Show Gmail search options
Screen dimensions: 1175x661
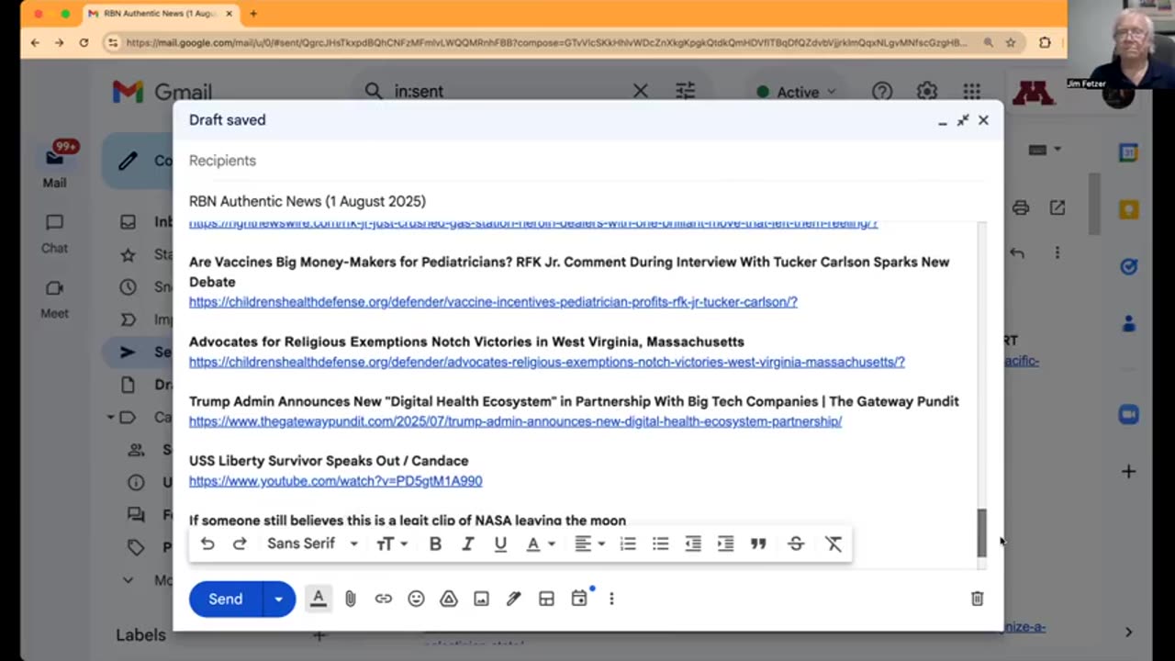point(686,91)
